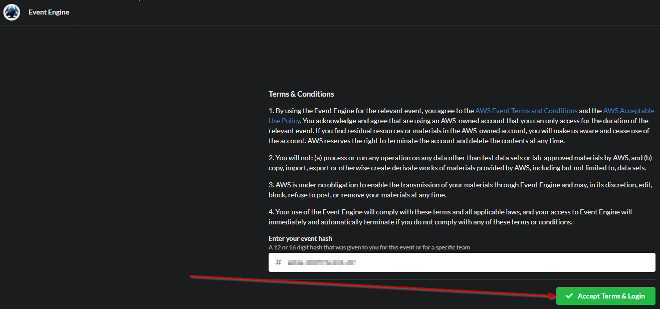Open the AWS Event Terms and Conditions link
Viewport: 660px width, 309px height.
coord(526,111)
